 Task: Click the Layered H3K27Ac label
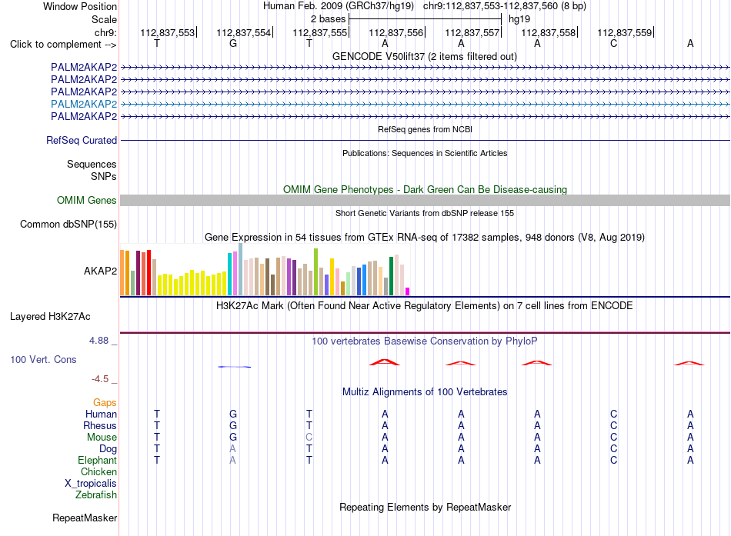[x=50, y=317]
